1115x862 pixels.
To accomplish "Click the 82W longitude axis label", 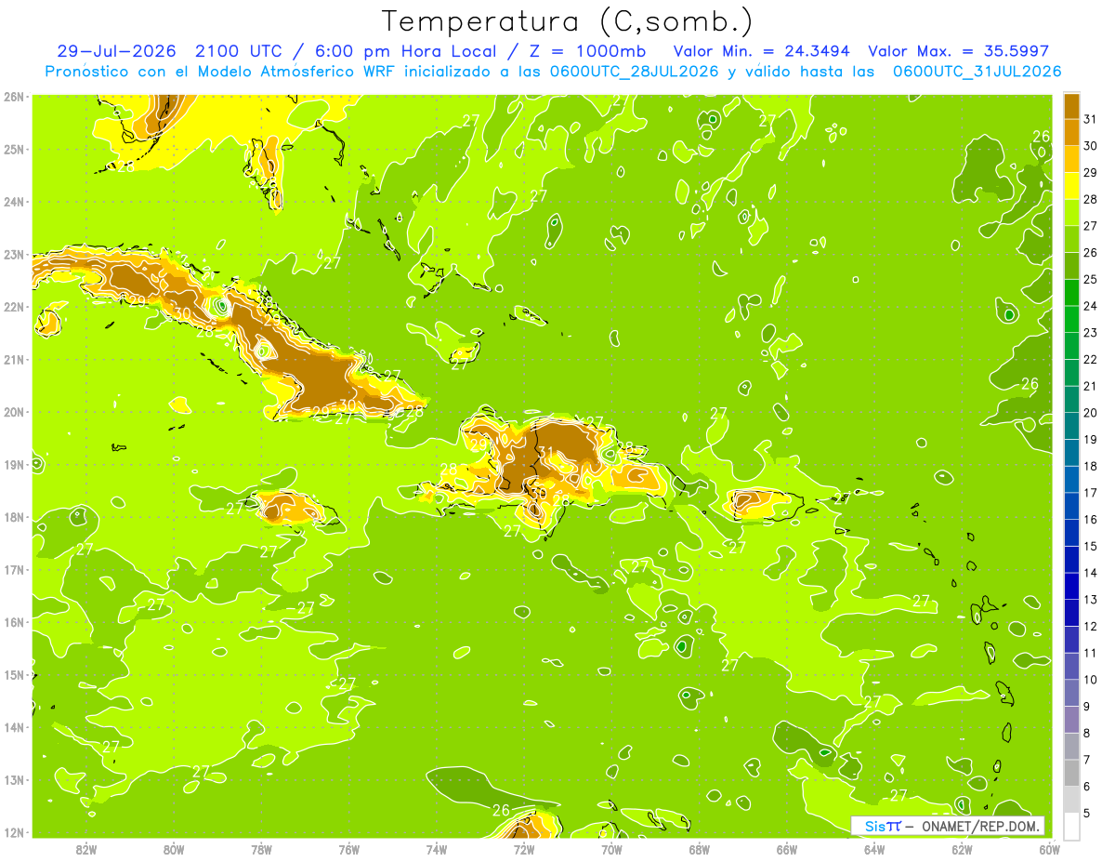I will point(86,849).
